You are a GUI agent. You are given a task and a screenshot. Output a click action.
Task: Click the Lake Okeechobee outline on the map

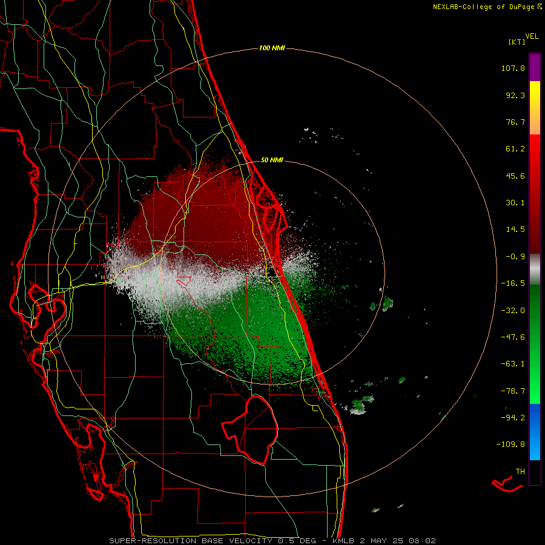point(251,429)
